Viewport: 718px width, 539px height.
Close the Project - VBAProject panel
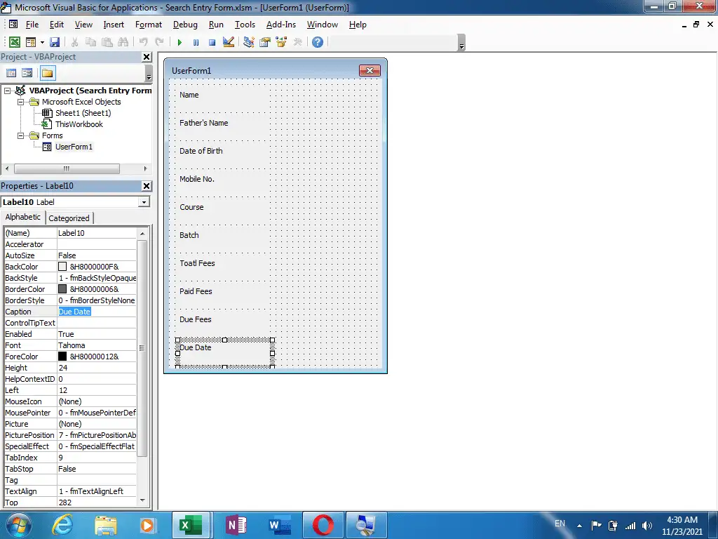147,57
